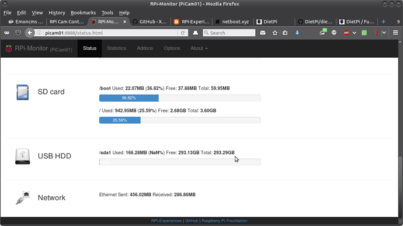Image resolution: width=403 pixels, height=226 pixels.
Task: Reload the page with the refresh icon
Action: (183, 33)
